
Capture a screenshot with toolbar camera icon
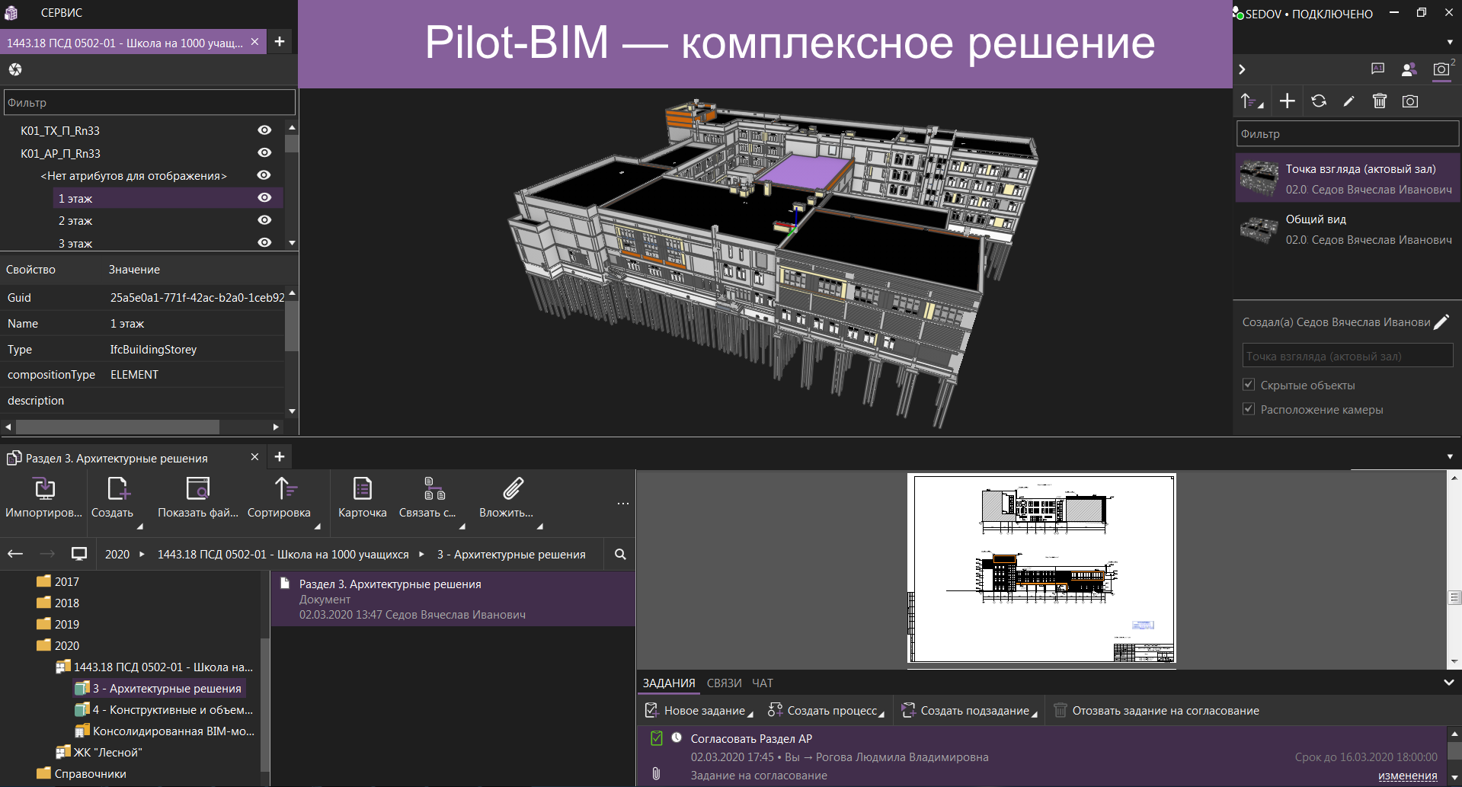tap(1410, 101)
